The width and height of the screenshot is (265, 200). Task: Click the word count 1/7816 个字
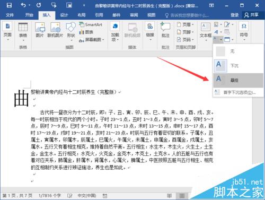tap(50, 196)
